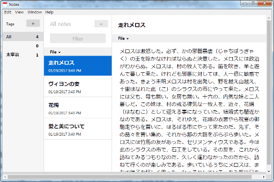Open the Window menu

tap(35, 12)
